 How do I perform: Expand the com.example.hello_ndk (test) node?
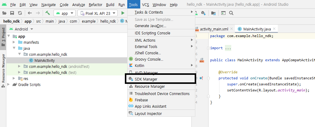coord(19,72)
